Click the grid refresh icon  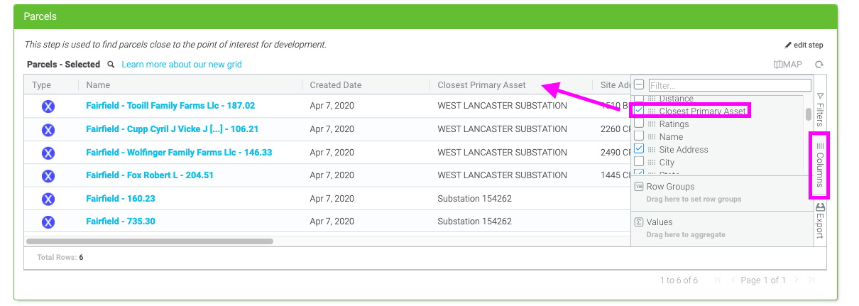[819, 65]
